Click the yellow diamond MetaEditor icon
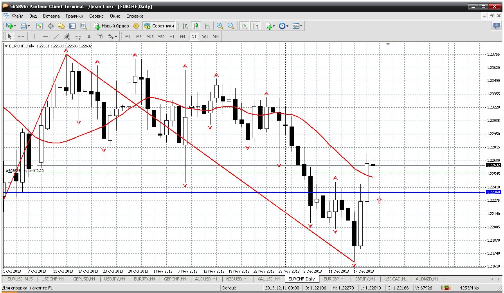This screenshot has width=504, height=293. pyautogui.click(x=136, y=26)
